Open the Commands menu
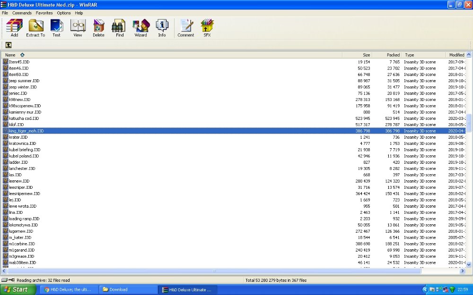473x295 pixels. coord(22,13)
